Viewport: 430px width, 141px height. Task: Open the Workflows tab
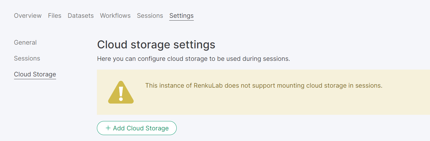coord(115,16)
